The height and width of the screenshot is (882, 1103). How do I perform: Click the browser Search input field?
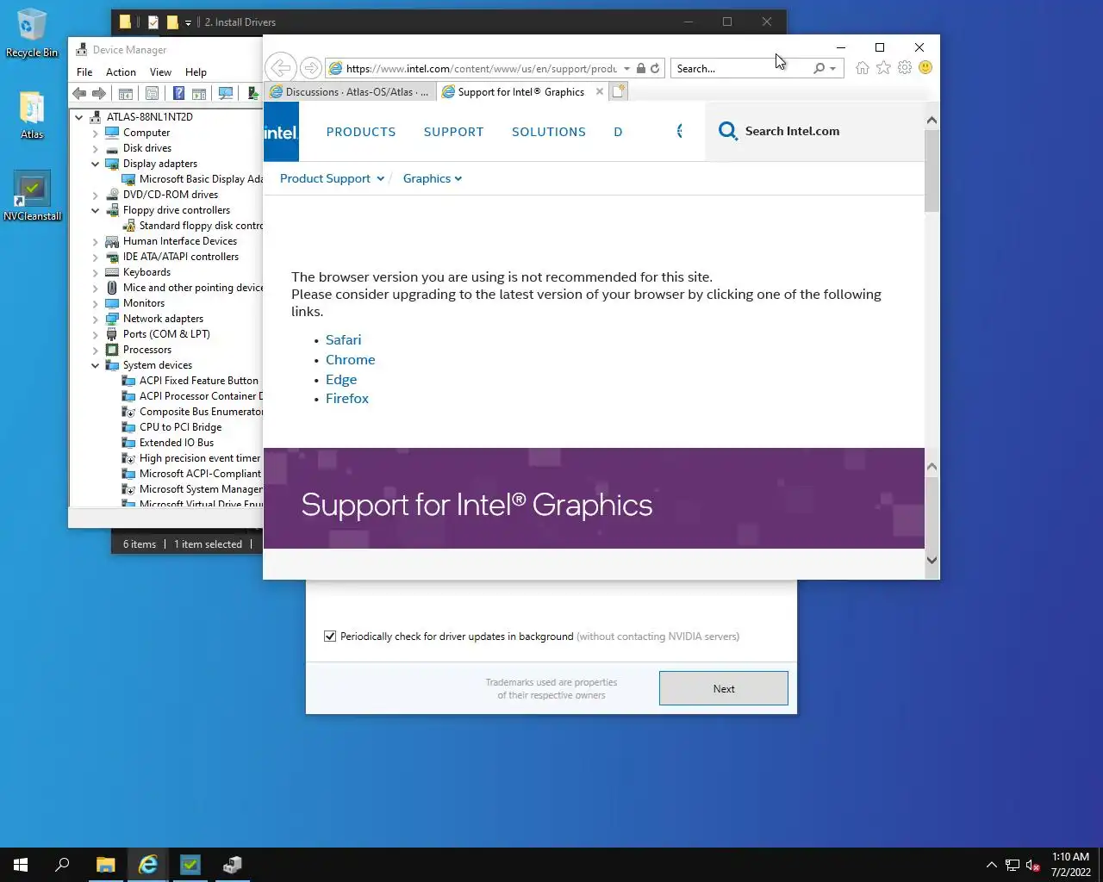point(741,68)
